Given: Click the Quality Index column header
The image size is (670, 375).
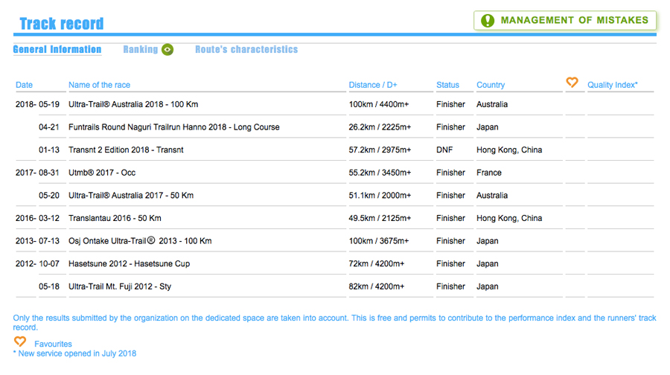Looking at the screenshot, I should (x=612, y=85).
